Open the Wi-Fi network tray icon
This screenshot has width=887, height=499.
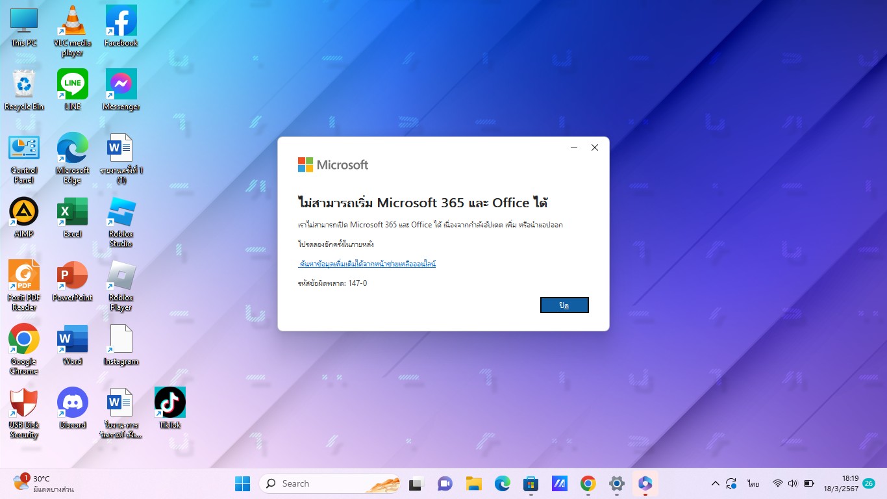click(x=778, y=483)
